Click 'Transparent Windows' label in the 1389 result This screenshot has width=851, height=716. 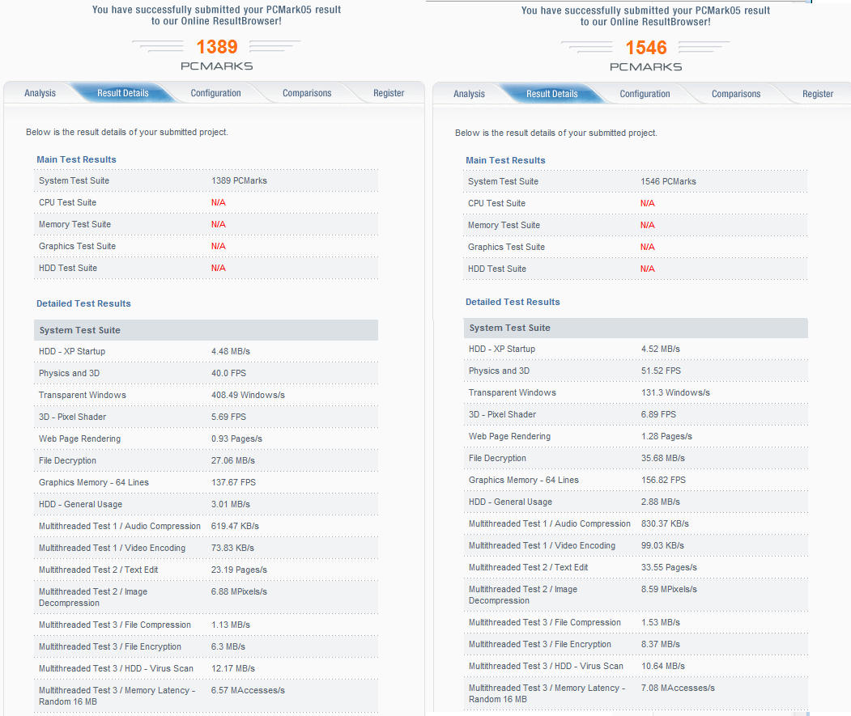(x=83, y=395)
